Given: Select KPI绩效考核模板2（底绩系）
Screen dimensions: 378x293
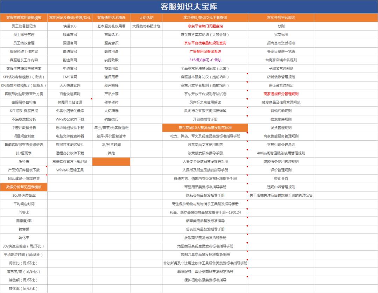Looking at the screenshot, I should tap(23, 85).
